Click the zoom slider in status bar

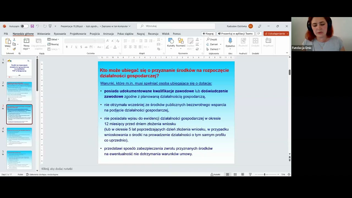(266, 174)
